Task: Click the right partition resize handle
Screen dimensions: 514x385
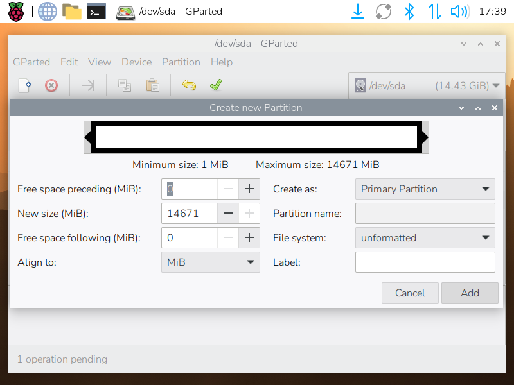Action: point(425,137)
